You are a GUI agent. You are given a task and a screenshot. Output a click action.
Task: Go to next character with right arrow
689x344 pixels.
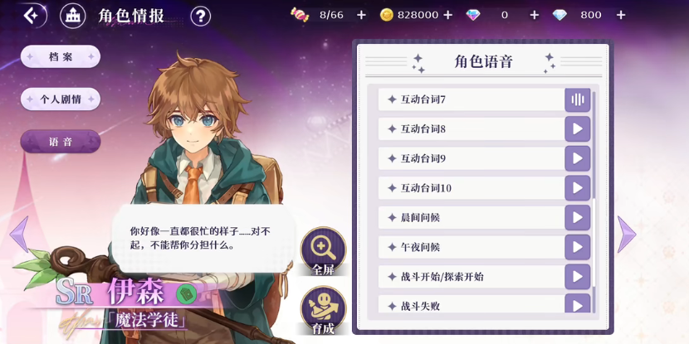[x=627, y=235]
